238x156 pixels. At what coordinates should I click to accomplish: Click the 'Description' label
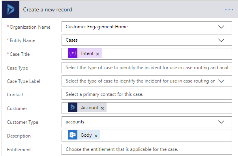[19, 136]
